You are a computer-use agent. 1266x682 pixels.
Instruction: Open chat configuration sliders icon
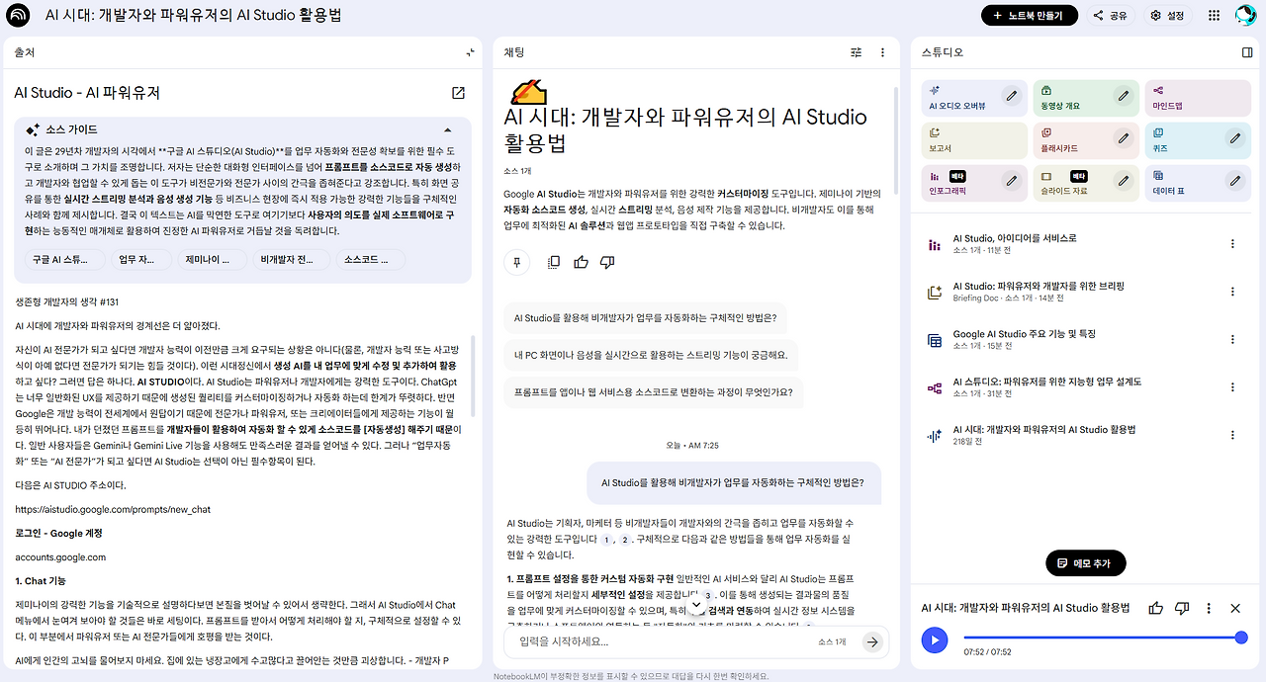point(857,52)
